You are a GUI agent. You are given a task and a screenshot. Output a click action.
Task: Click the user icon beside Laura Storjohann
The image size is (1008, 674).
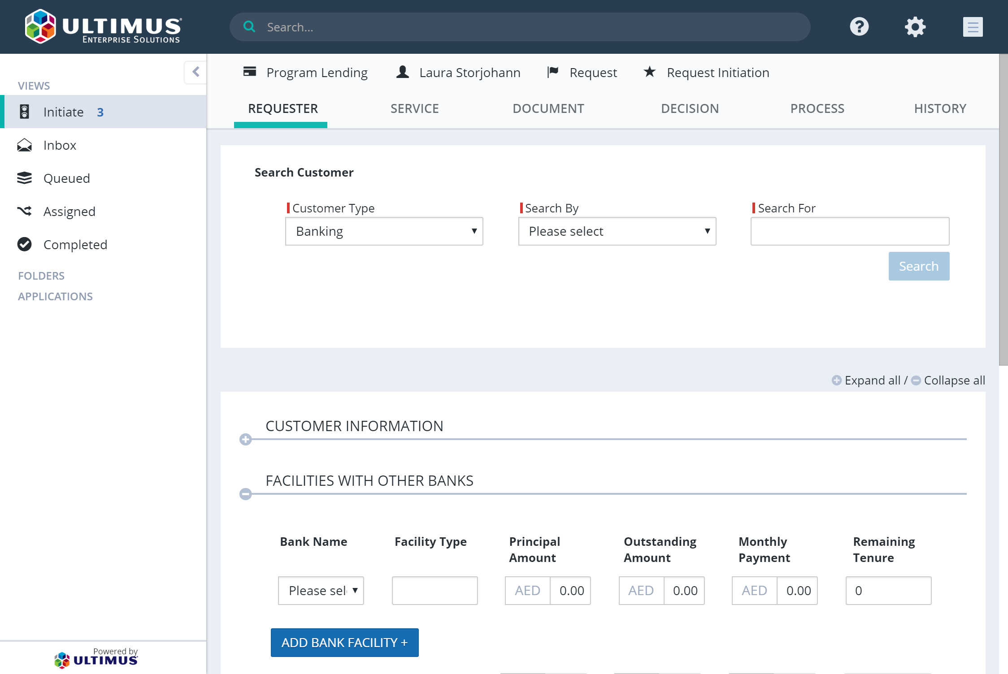403,72
